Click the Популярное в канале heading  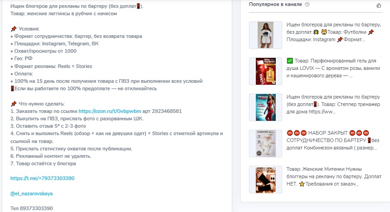(275, 5)
